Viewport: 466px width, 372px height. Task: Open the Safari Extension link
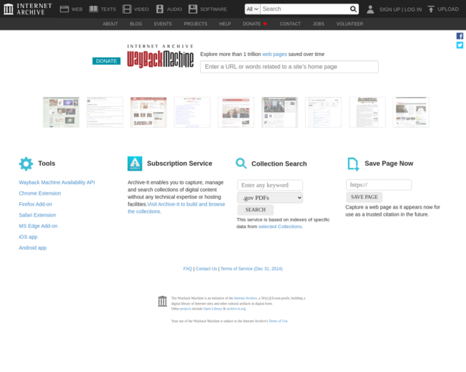point(37,215)
